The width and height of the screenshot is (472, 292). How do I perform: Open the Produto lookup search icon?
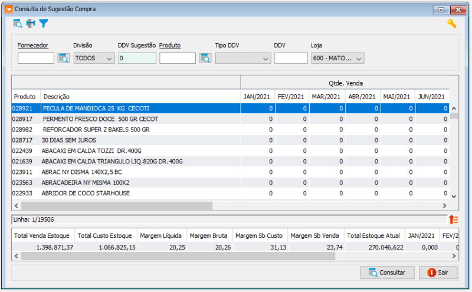tap(205, 58)
